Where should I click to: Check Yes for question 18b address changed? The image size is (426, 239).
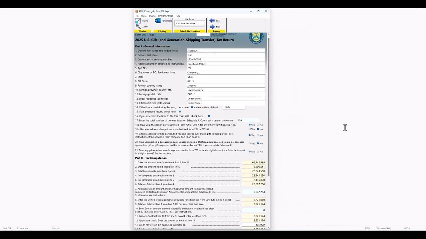coord(250,129)
